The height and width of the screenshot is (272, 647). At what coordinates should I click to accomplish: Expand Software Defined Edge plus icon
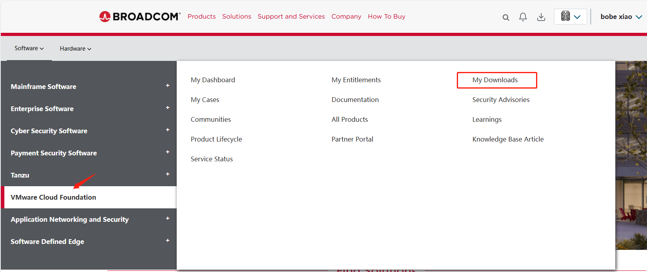point(168,241)
